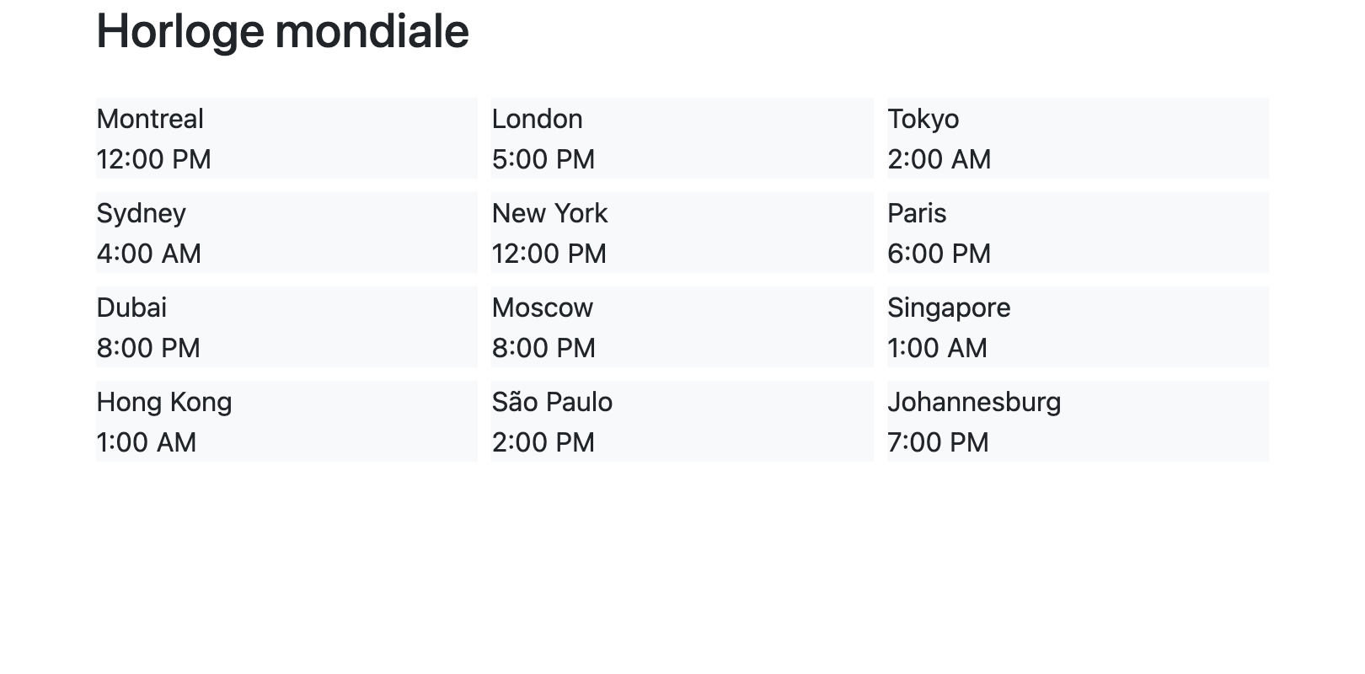Click Paris's 6:00 PM time

(x=939, y=254)
